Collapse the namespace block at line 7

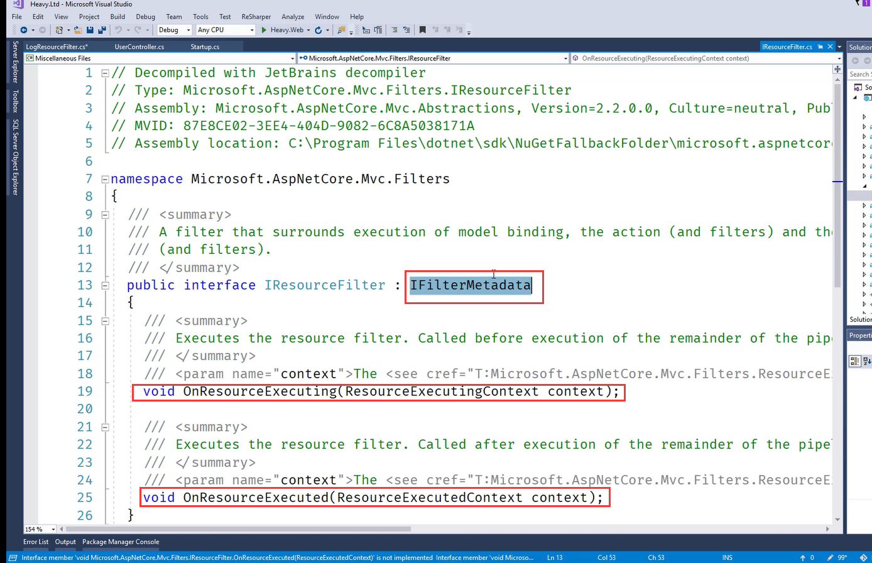[105, 179]
